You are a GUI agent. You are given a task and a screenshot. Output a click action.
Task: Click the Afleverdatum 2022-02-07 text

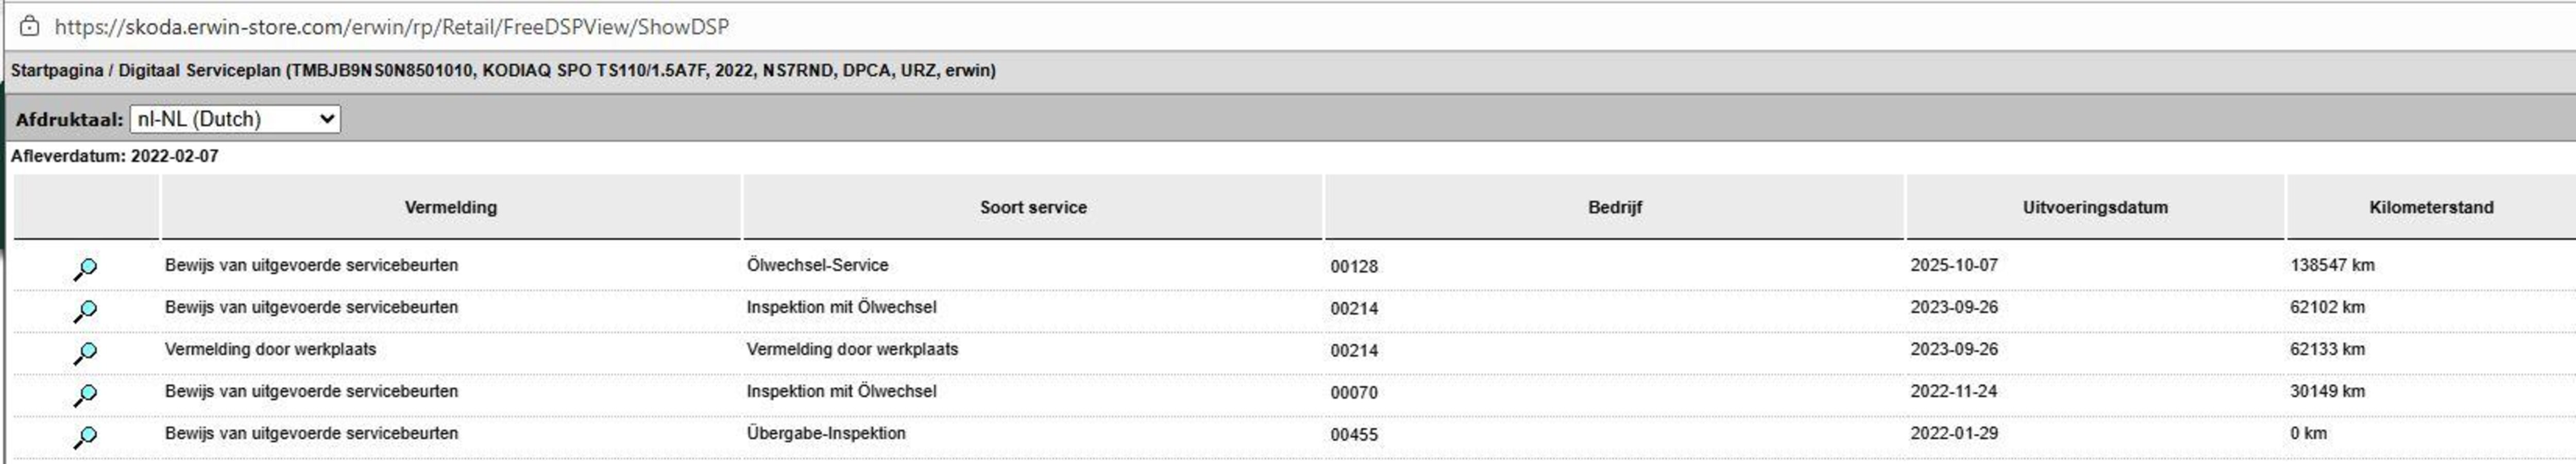click(x=115, y=157)
